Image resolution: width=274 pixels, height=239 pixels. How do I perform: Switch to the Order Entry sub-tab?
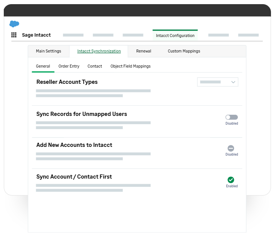69,66
